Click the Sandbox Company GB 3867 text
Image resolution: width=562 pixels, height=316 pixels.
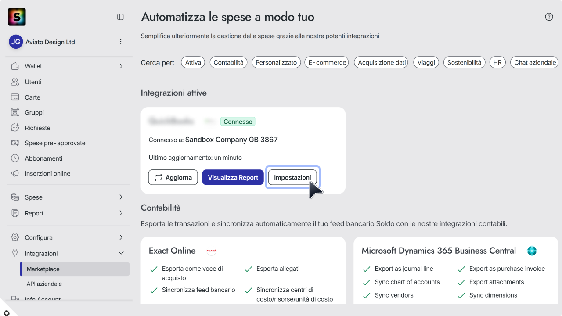231,140
